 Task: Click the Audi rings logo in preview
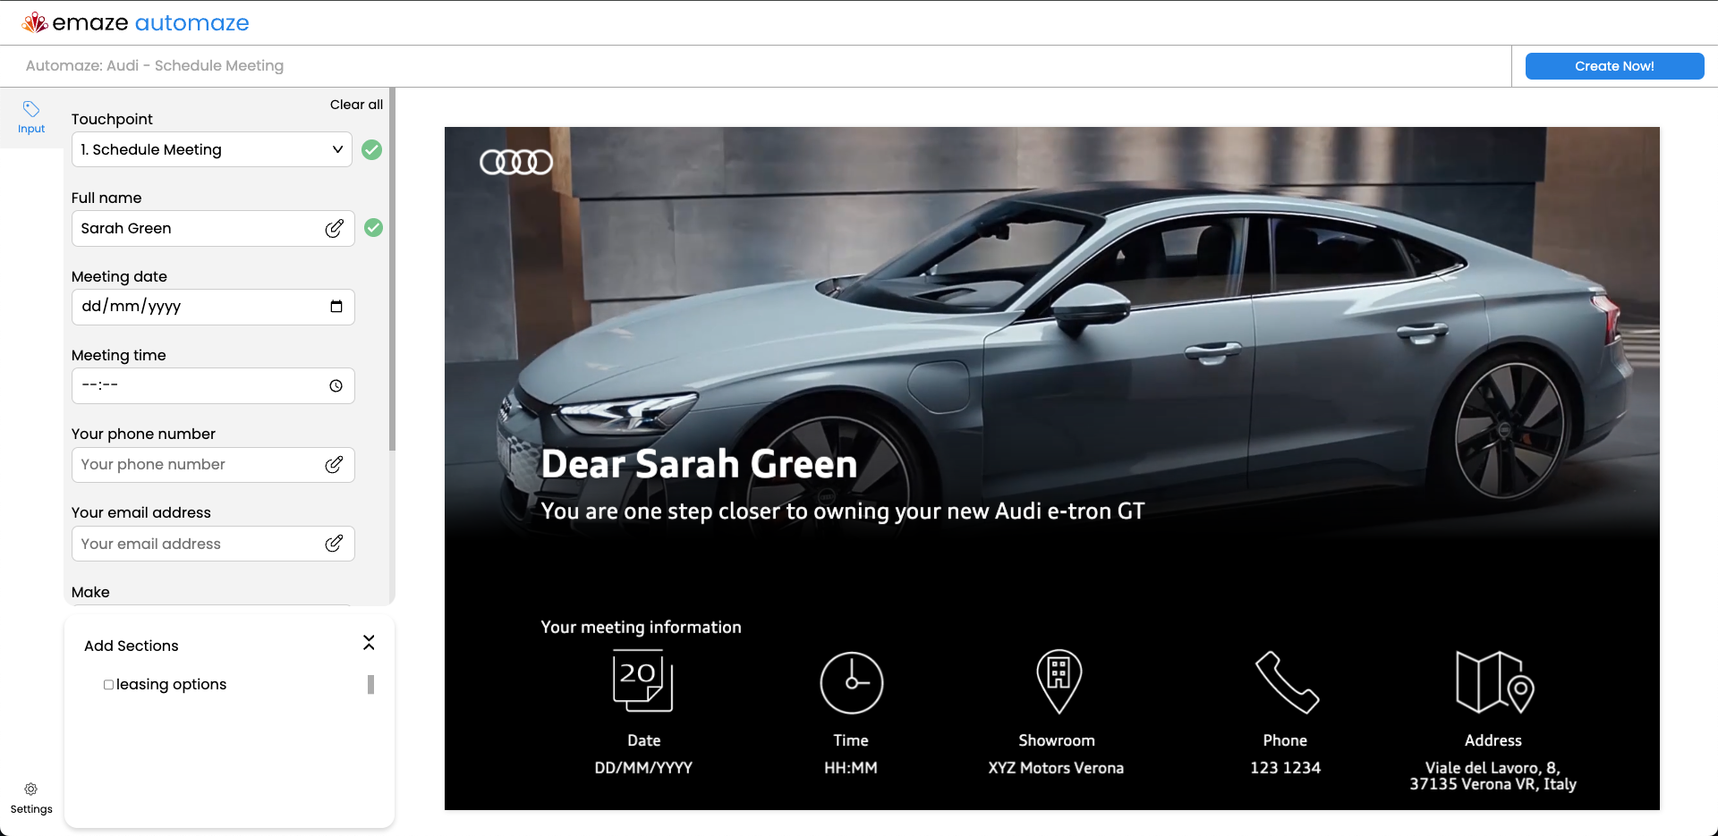coord(516,162)
